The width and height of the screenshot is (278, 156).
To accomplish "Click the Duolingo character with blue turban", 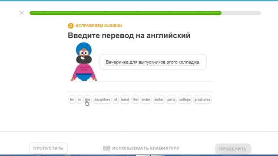I will pyautogui.click(x=84, y=62).
